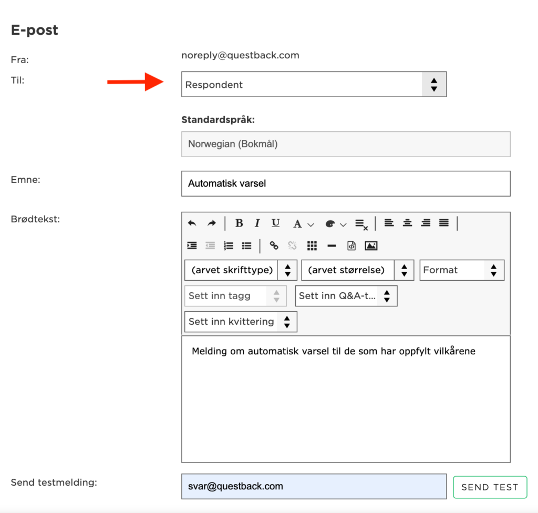
Task: Increase indent of the paragraph
Action: point(192,245)
